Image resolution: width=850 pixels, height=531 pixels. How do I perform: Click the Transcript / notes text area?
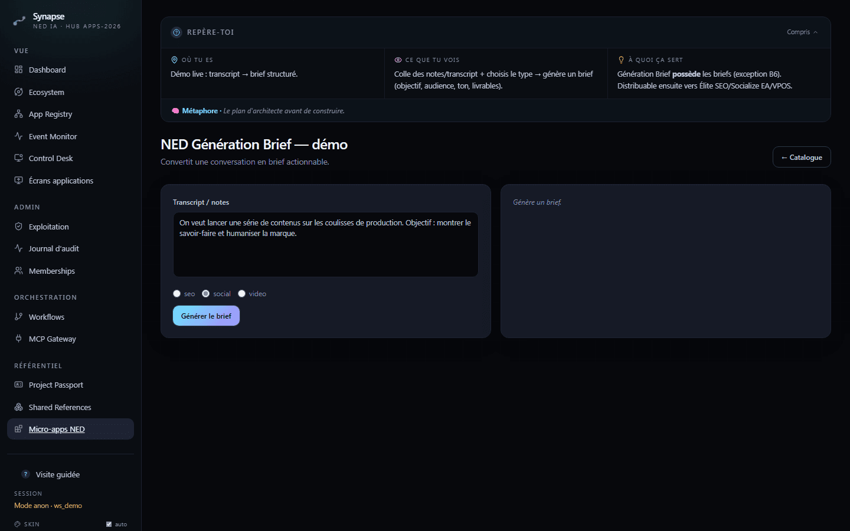(x=325, y=244)
